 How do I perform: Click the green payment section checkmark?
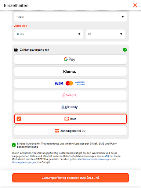click(125, 50)
